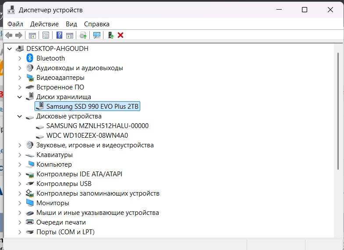Select WDC WD10EZEX-08WN4A0 text
This screenshot has height=250, width=344.
click(87, 136)
